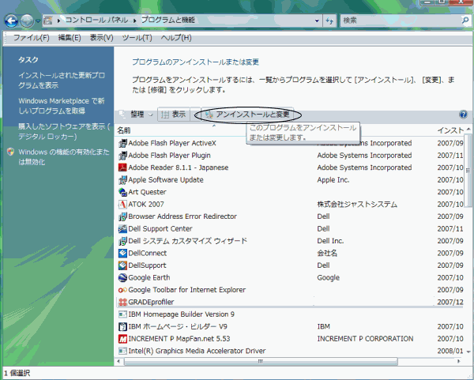Click the GRADEprofiler icon

[122, 302]
